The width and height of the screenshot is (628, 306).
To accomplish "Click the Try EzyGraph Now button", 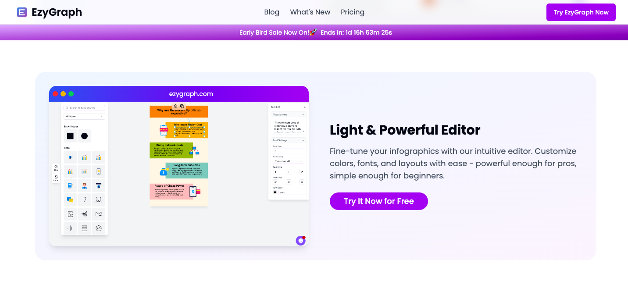I will click(x=581, y=12).
